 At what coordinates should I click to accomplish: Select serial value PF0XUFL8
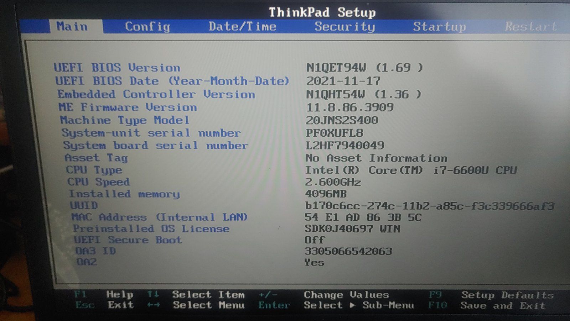334,133
